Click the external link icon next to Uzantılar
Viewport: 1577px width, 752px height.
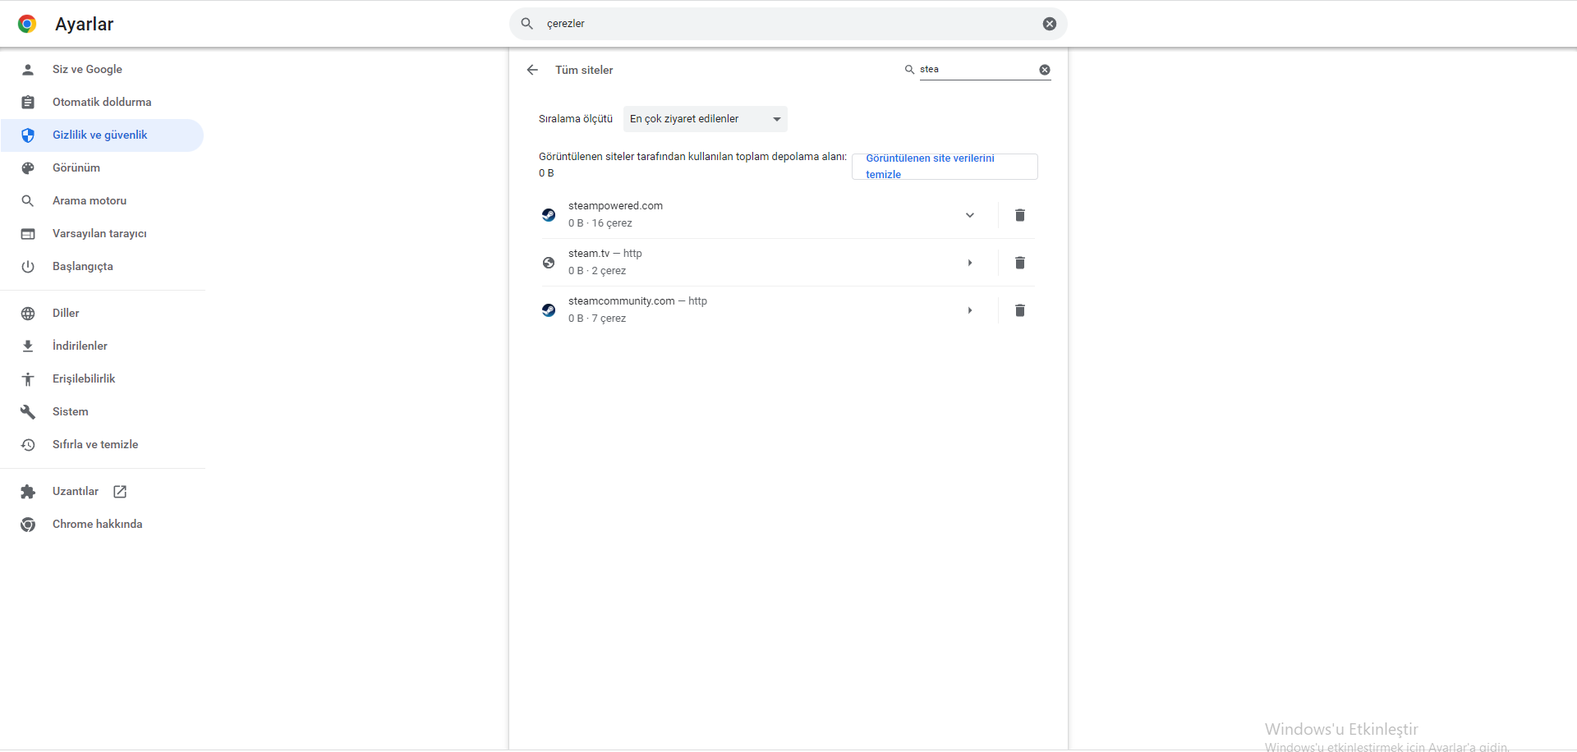click(120, 492)
